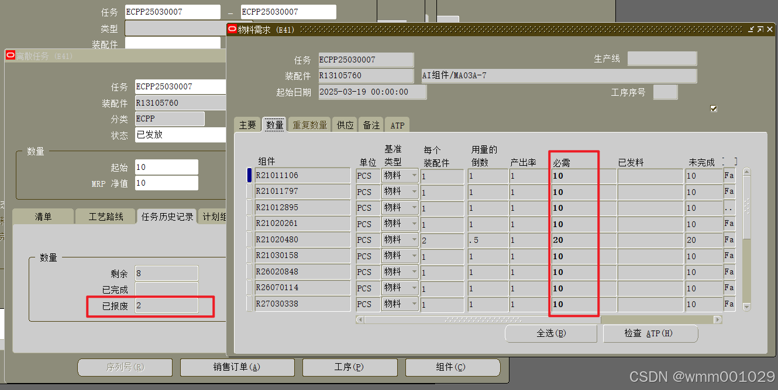
Task: Switch to the 工艺路线 tab
Action: [x=105, y=216]
